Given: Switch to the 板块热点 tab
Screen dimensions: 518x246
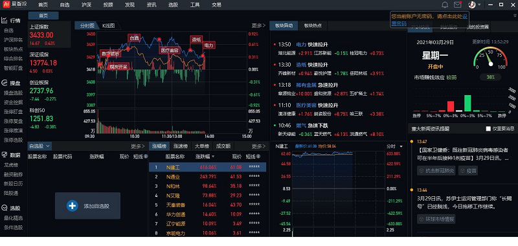Looking at the screenshot, I should click(313, 25).
